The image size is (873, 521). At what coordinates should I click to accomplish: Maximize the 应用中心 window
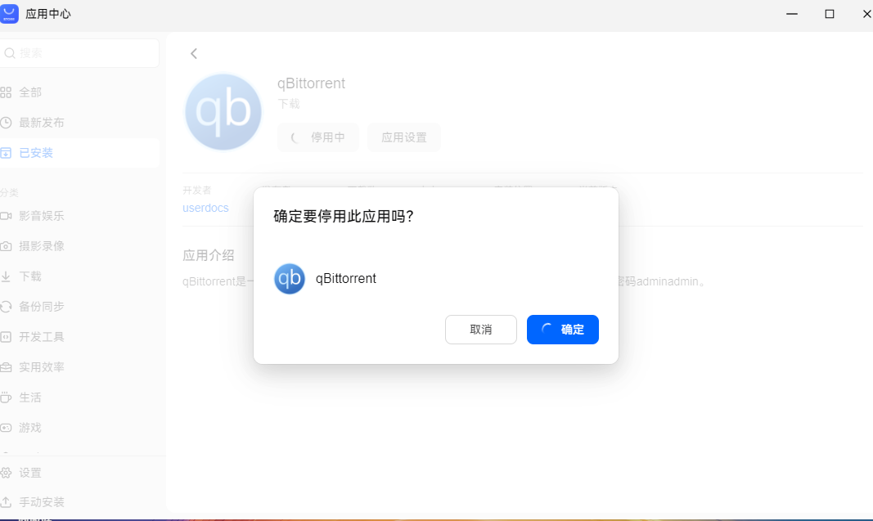pos(830,14)
